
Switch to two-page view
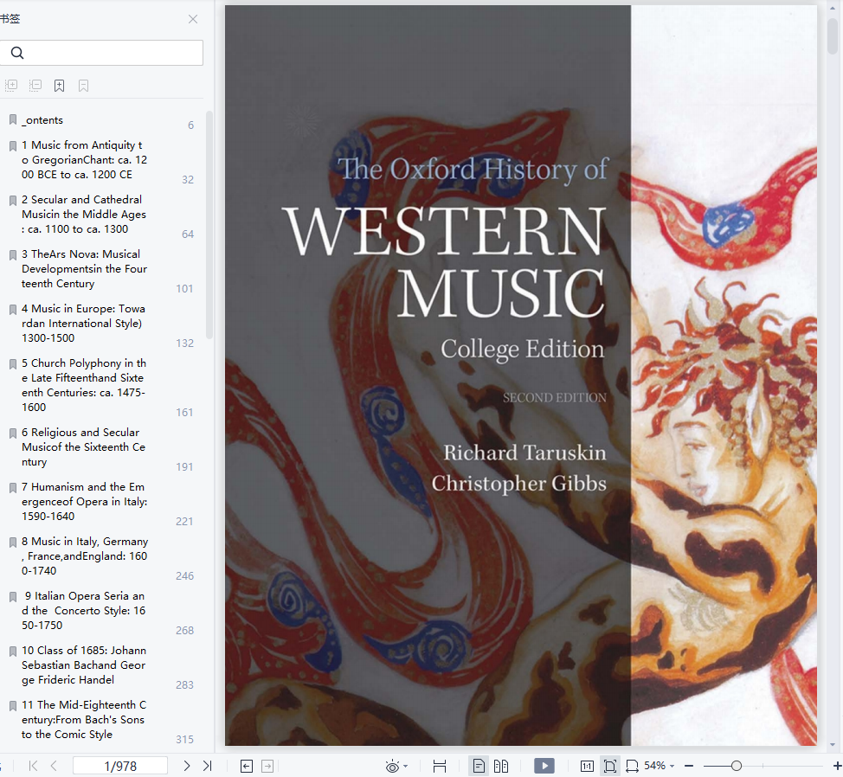tap(501, 766)
